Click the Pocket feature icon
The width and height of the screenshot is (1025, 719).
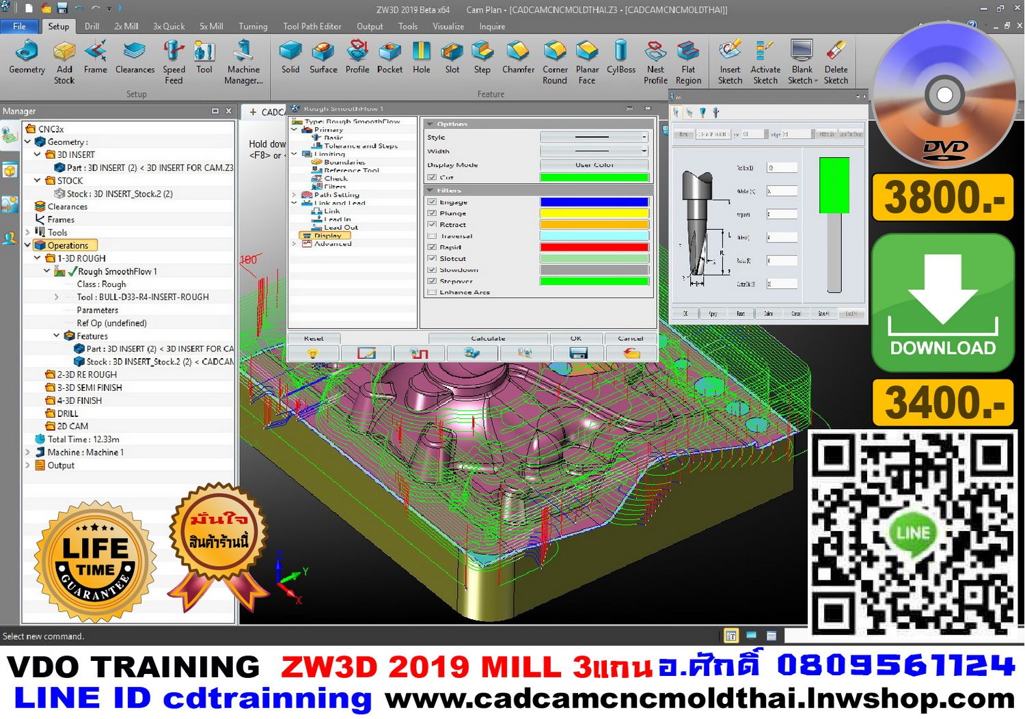389,57
